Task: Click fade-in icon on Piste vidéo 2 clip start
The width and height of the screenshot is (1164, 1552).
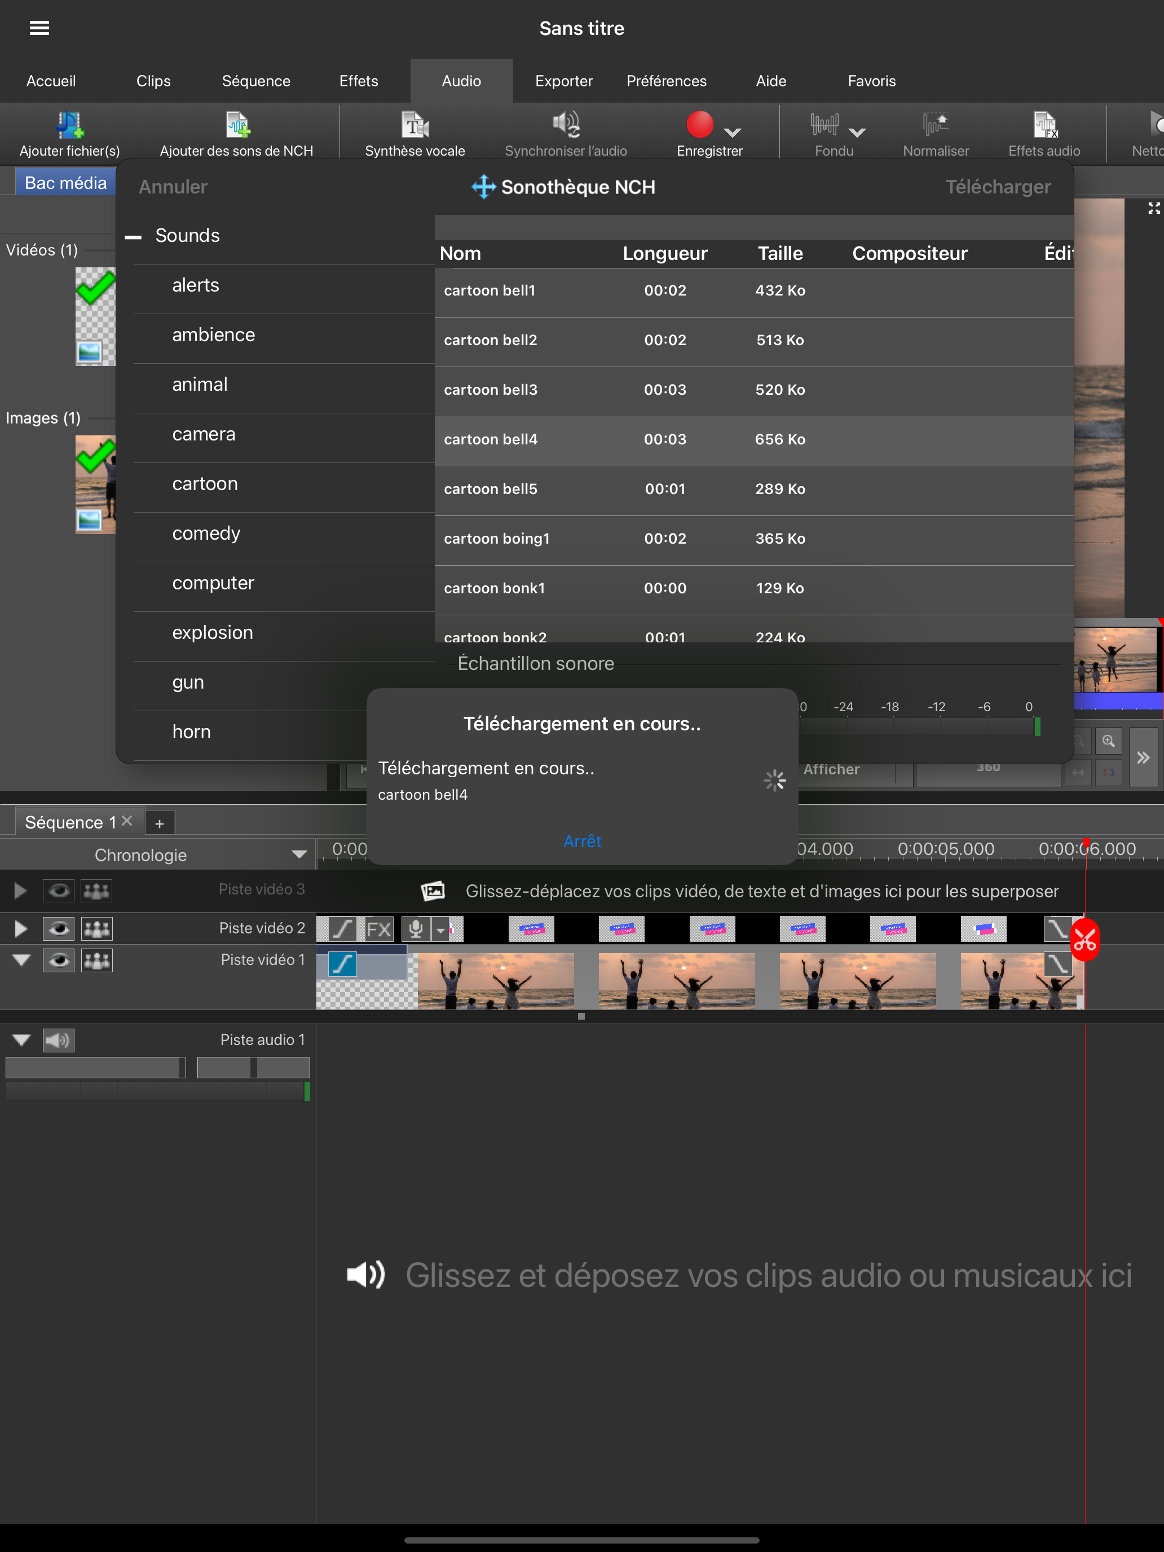Action: point(342,929)
